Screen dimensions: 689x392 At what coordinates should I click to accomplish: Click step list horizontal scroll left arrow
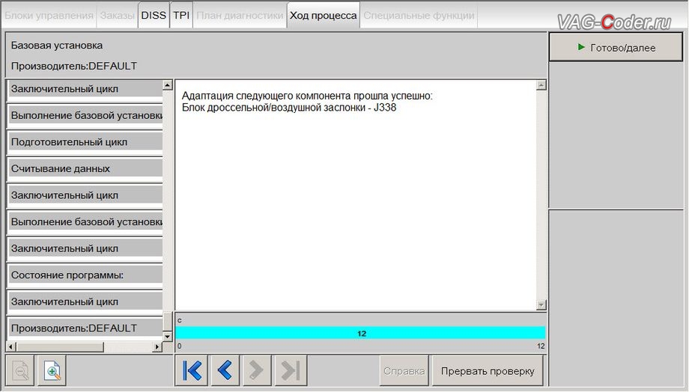tap(11, 347)
